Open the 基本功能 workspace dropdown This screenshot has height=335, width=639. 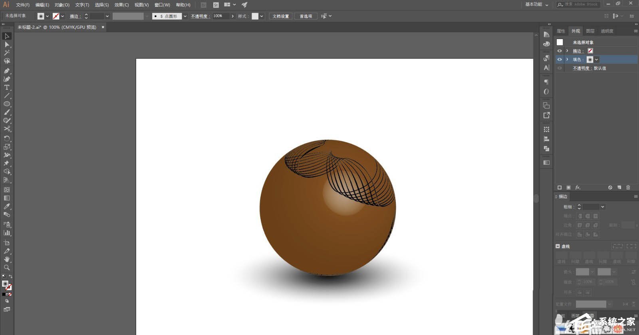(x=536, y=4)
